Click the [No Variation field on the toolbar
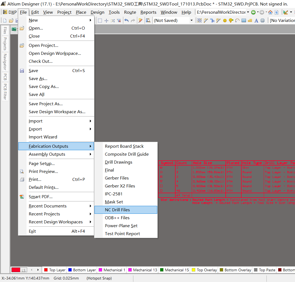Image resolution: width=295 pixels, height=282 pixels. [x=282, y=20]
